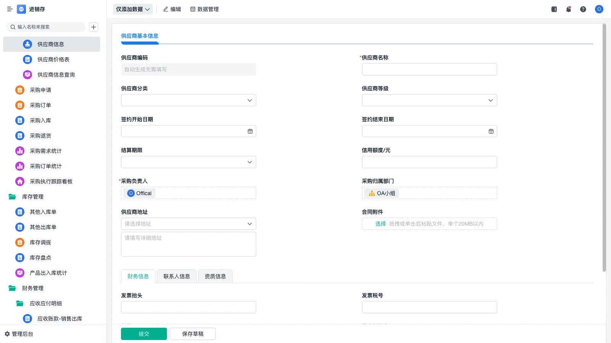Click the 发票抬头 input field
Viewport: 611px width, 343px height.
189,307
